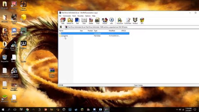Viewport: 199px width, 112px height.
Task: Open Steam from the taskbar
Action: point(76,110)
